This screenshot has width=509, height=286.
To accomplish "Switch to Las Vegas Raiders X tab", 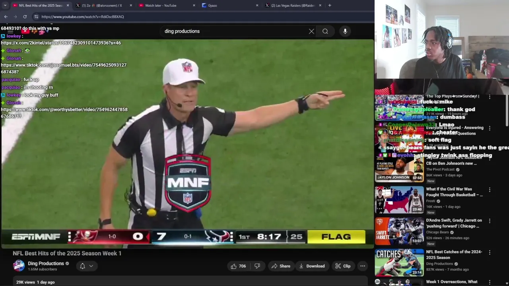I will coord(293,5).
